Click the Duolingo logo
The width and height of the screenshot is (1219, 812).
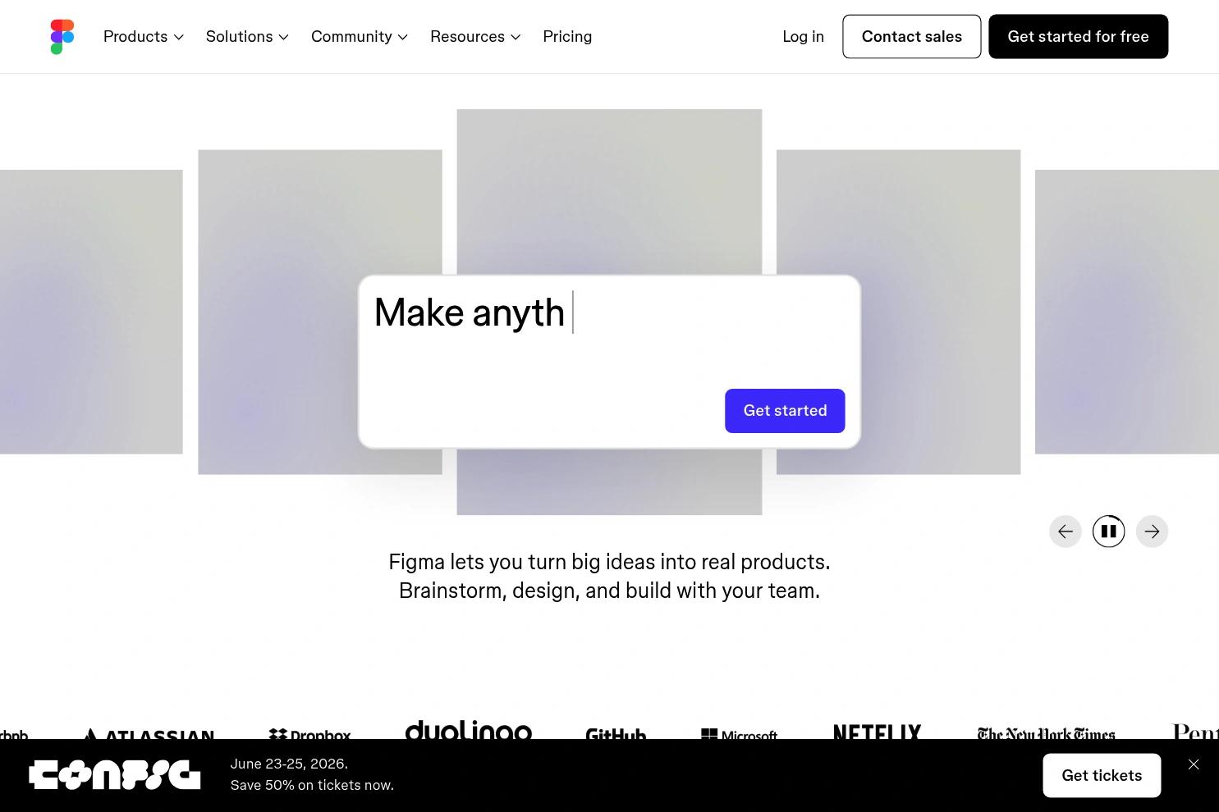click(x=468, y=729)
